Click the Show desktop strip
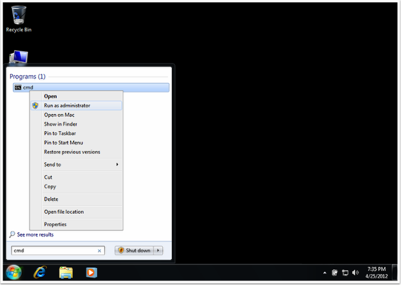The width and height of the screenshot is (401, 285). pos(395,272)
